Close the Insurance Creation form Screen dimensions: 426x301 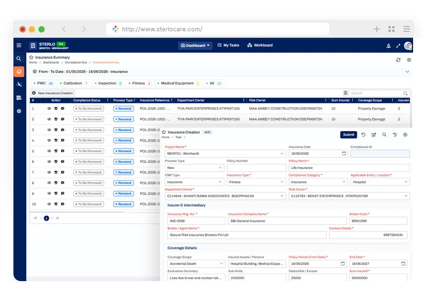tap(405, 135)
